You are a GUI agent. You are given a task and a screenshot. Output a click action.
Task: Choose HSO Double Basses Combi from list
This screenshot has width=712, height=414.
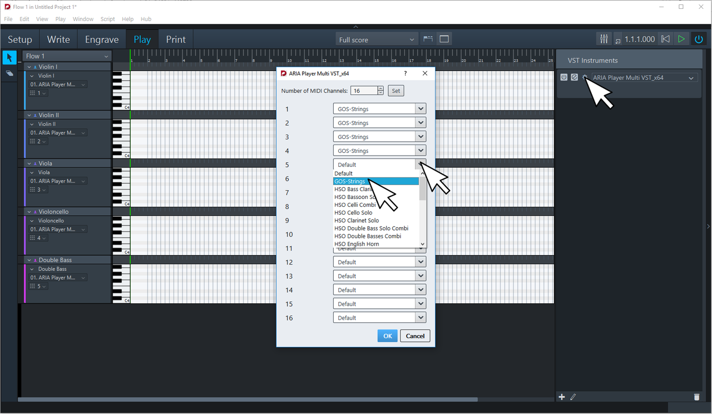point(376,236)
